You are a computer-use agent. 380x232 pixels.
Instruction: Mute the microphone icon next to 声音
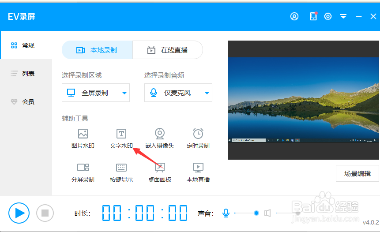click(226, 213)
